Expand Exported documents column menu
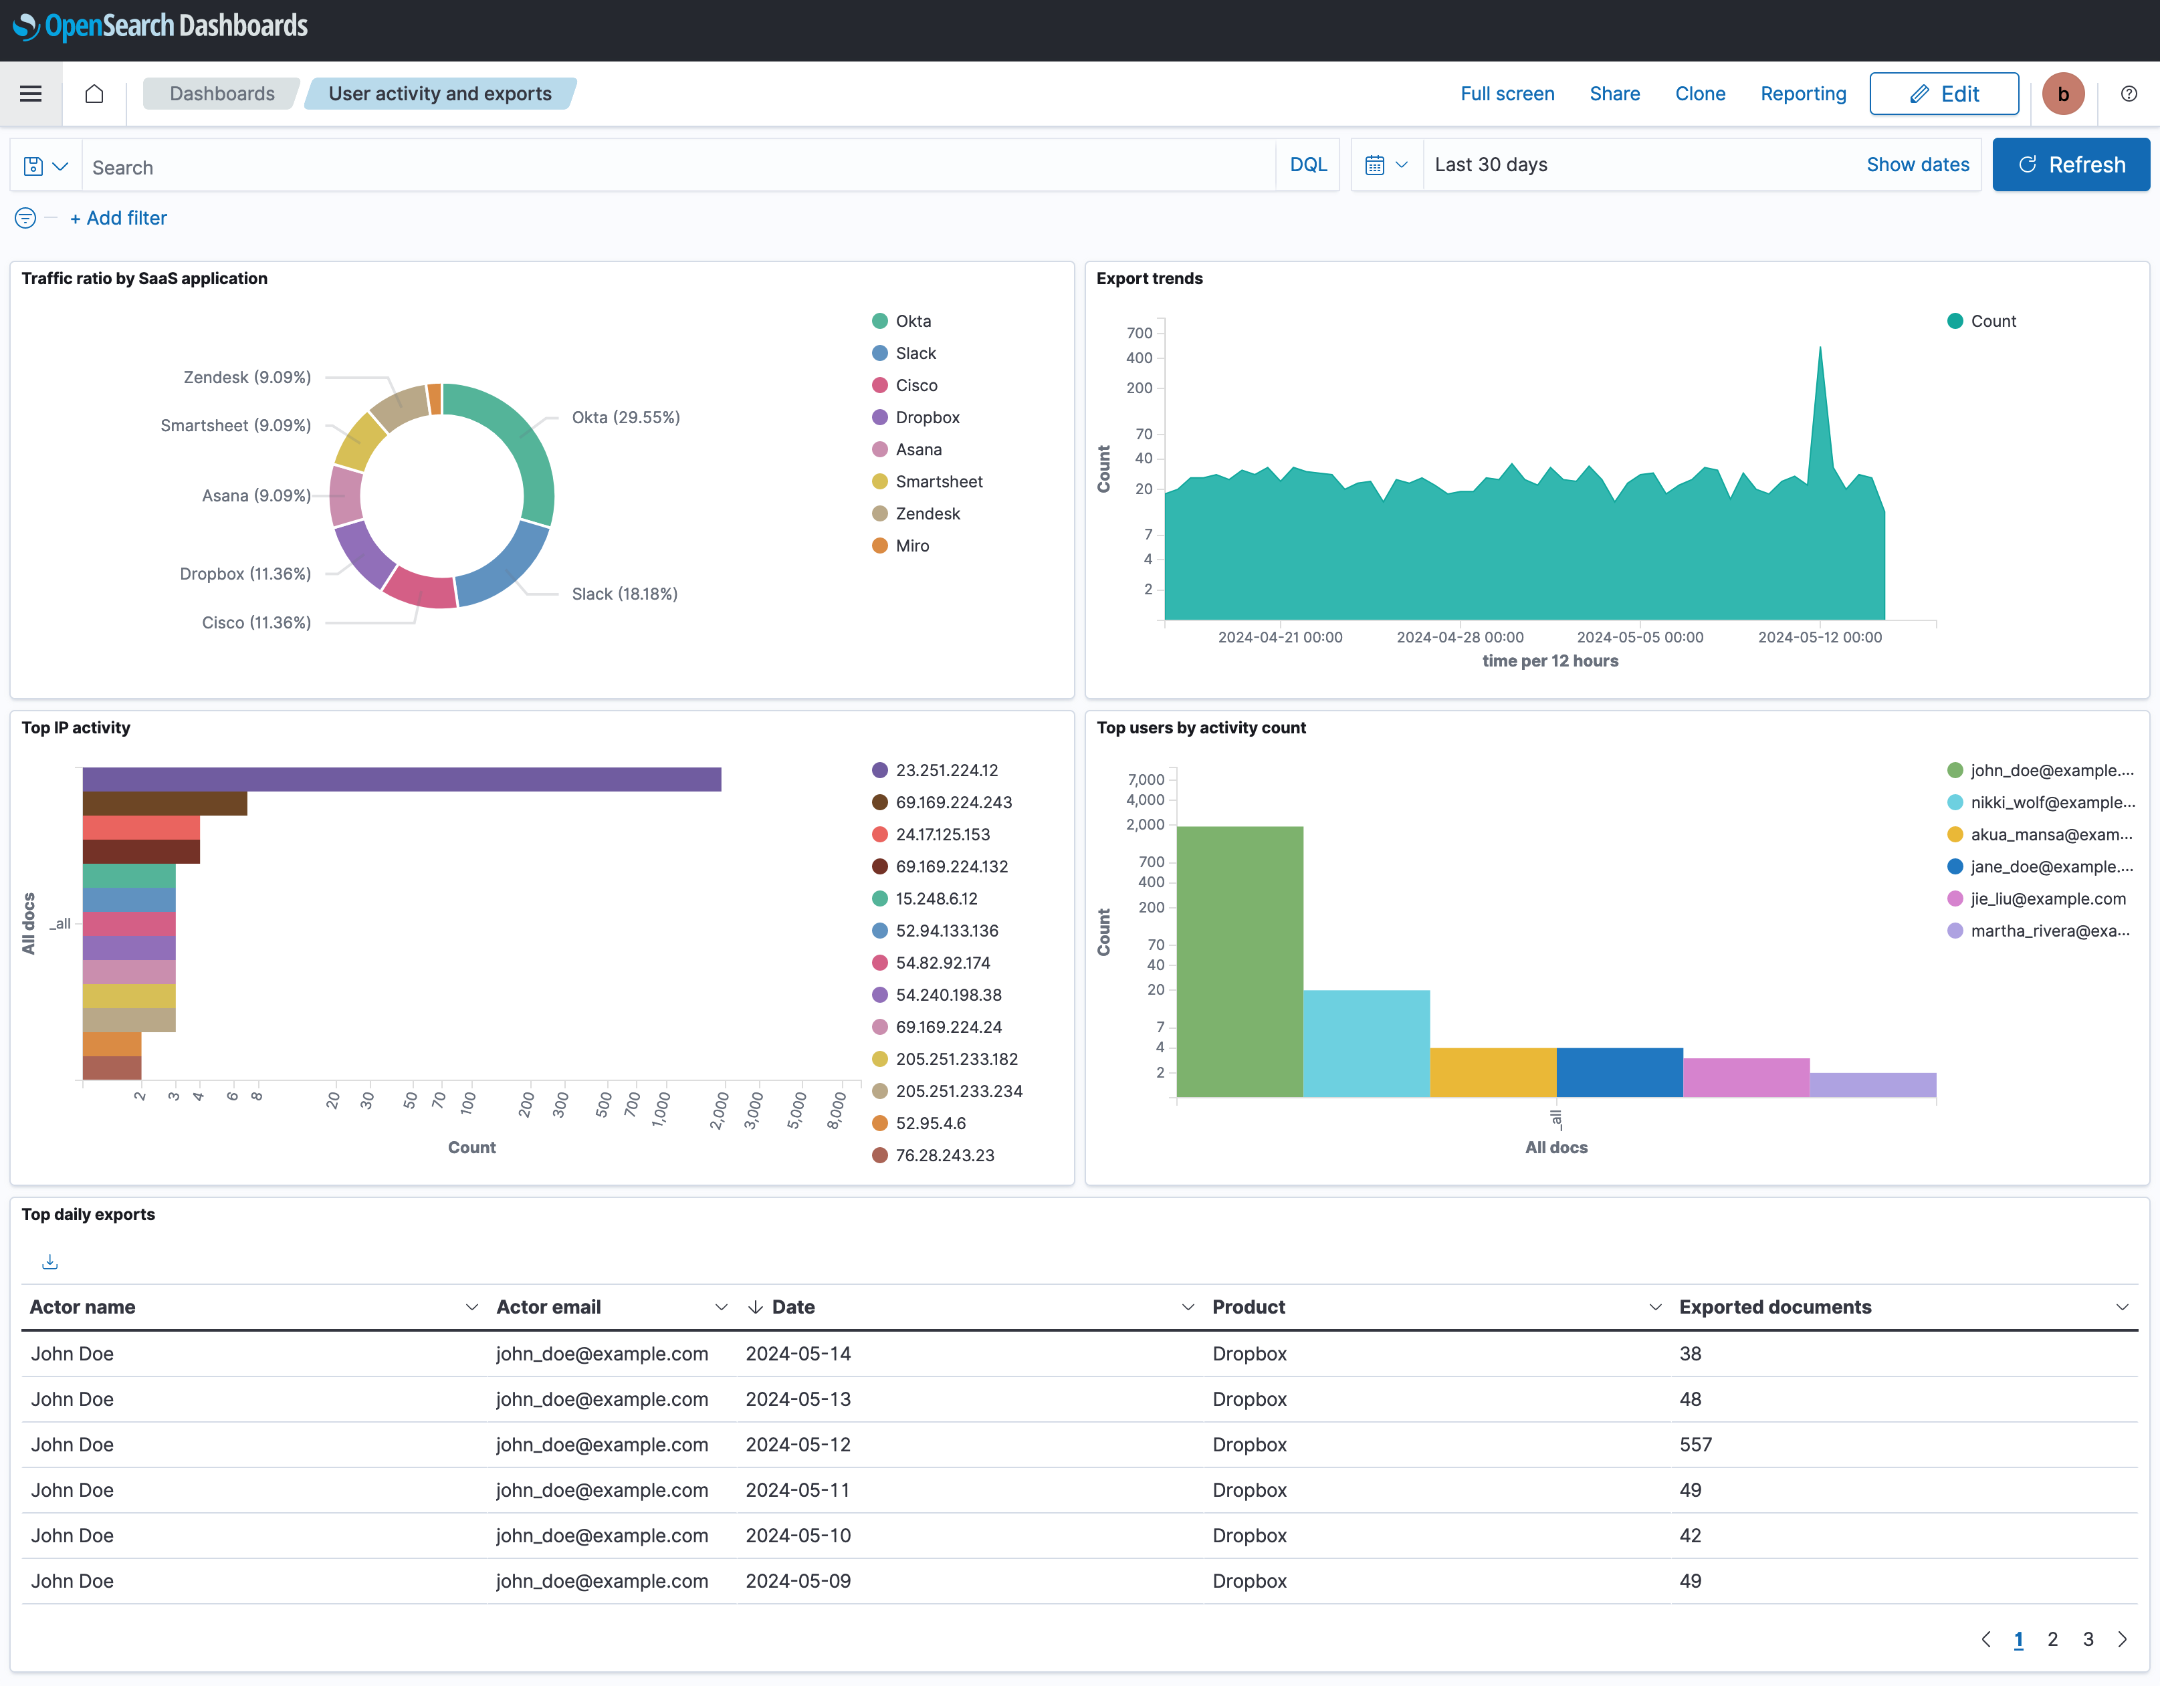 click(2121, 1307)
